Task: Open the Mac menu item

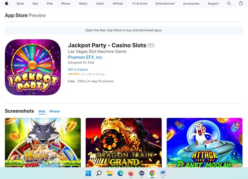Action: 35,3
